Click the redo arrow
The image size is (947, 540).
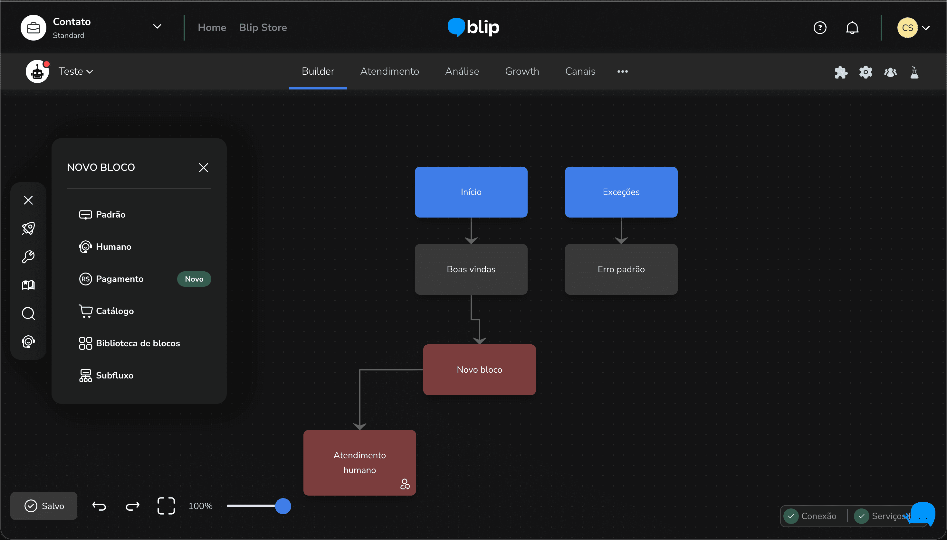click(x=132, y=506)
